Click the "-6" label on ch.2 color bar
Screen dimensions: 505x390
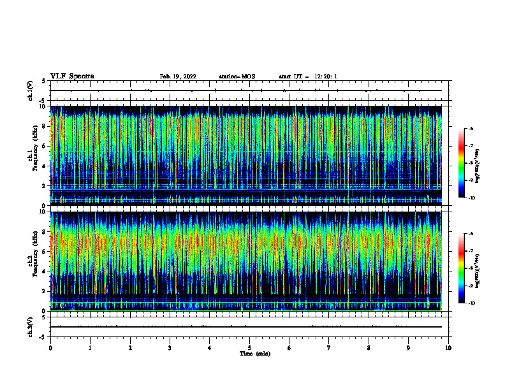coord(471,234)
